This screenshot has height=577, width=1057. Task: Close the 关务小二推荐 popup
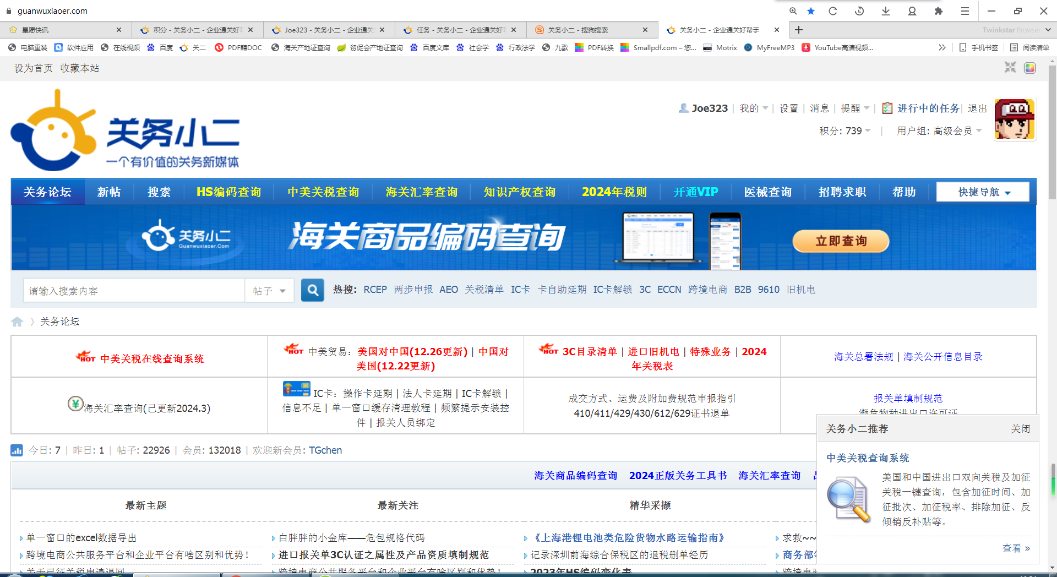click(x=1020, y=429)
